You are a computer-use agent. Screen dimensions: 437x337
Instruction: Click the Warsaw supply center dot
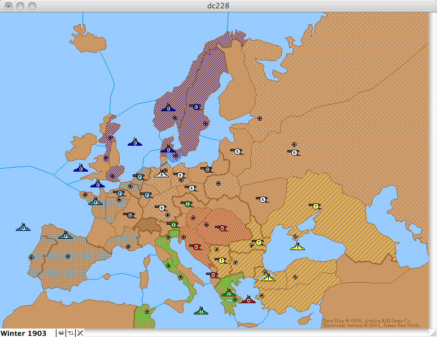pyautogui.click(x=218, y=183)
